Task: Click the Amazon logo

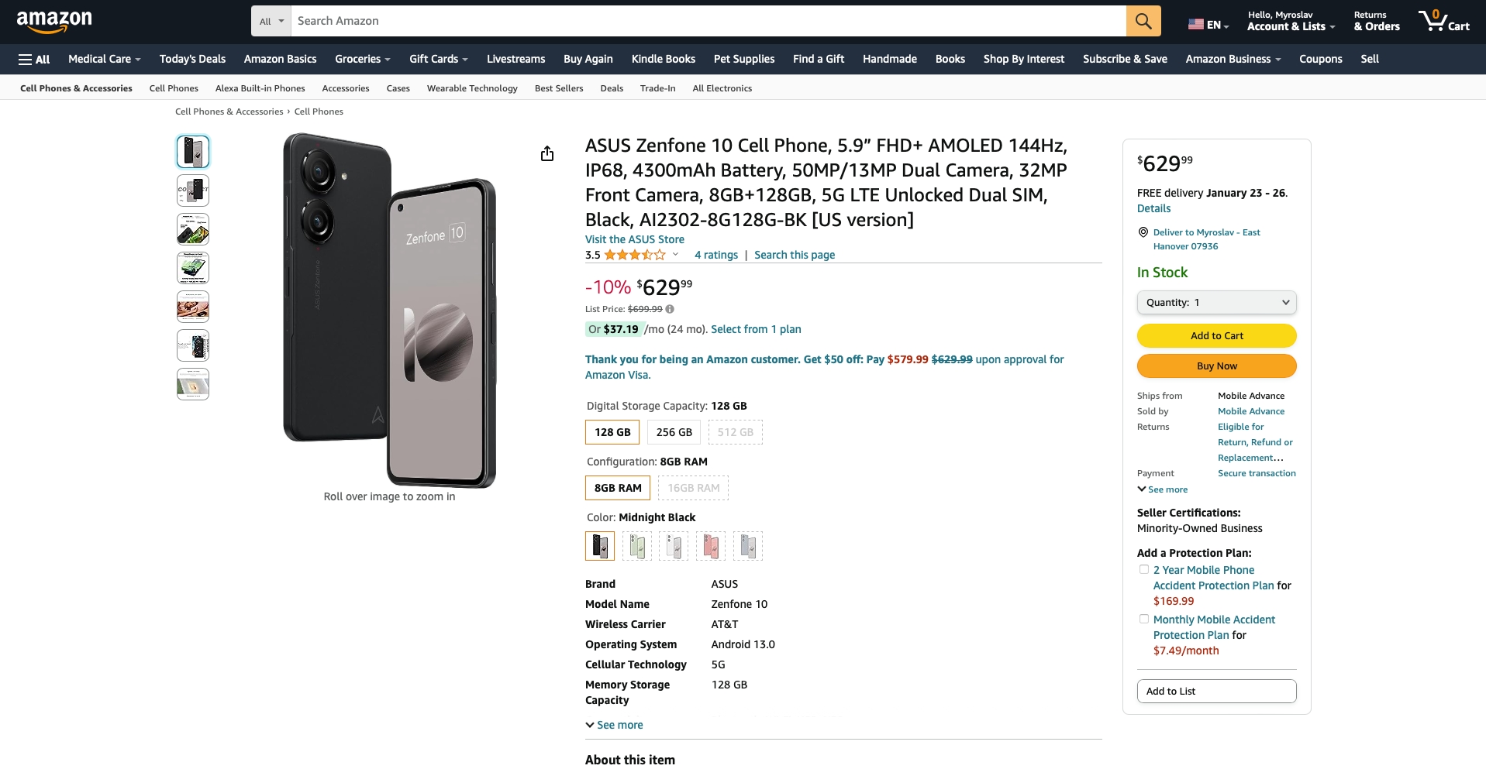Action: click(x=54, y=21)
